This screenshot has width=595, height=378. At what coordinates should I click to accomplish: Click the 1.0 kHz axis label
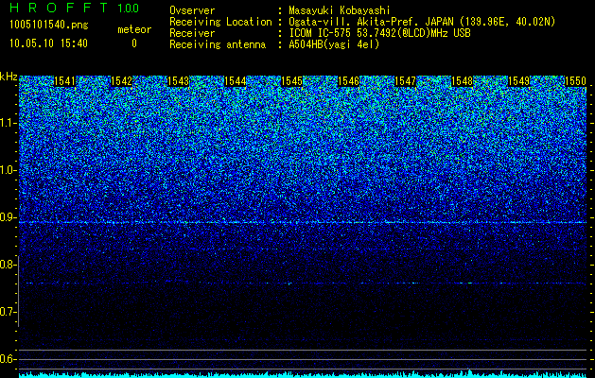(x=8, y=170)
